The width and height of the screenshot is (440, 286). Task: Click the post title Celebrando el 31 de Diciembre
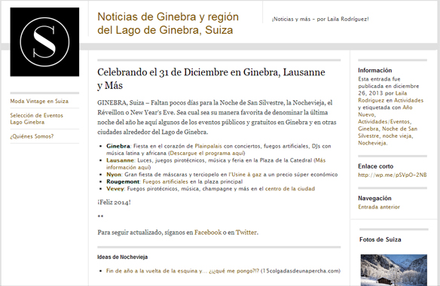click(211, 79)
